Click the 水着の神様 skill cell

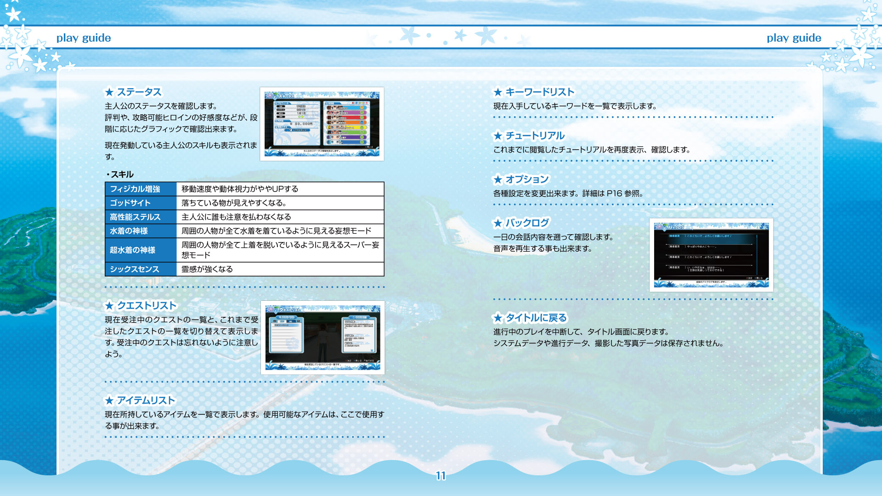click(x=141, y=231)
